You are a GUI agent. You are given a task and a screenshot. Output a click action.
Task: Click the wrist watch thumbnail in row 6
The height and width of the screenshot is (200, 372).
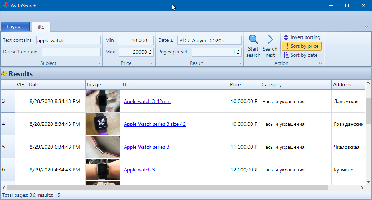click(x=103, y=169)
